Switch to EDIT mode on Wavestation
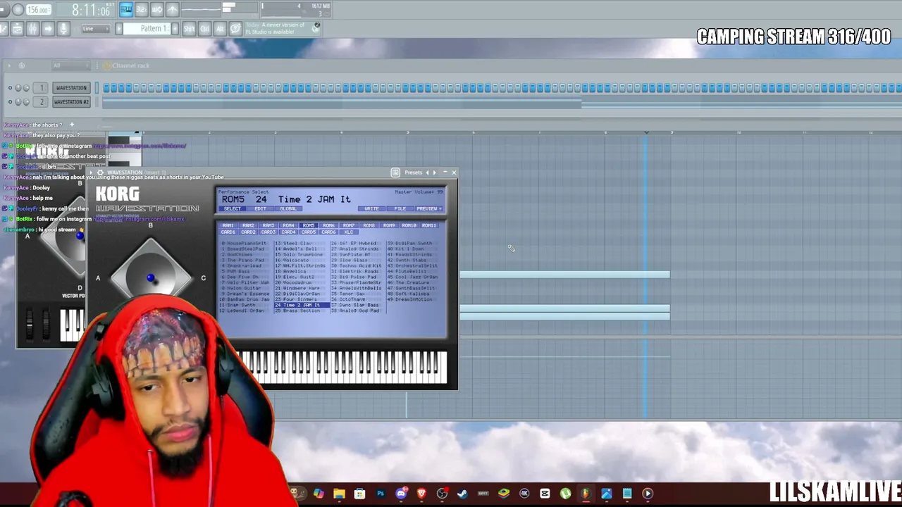 260,209
